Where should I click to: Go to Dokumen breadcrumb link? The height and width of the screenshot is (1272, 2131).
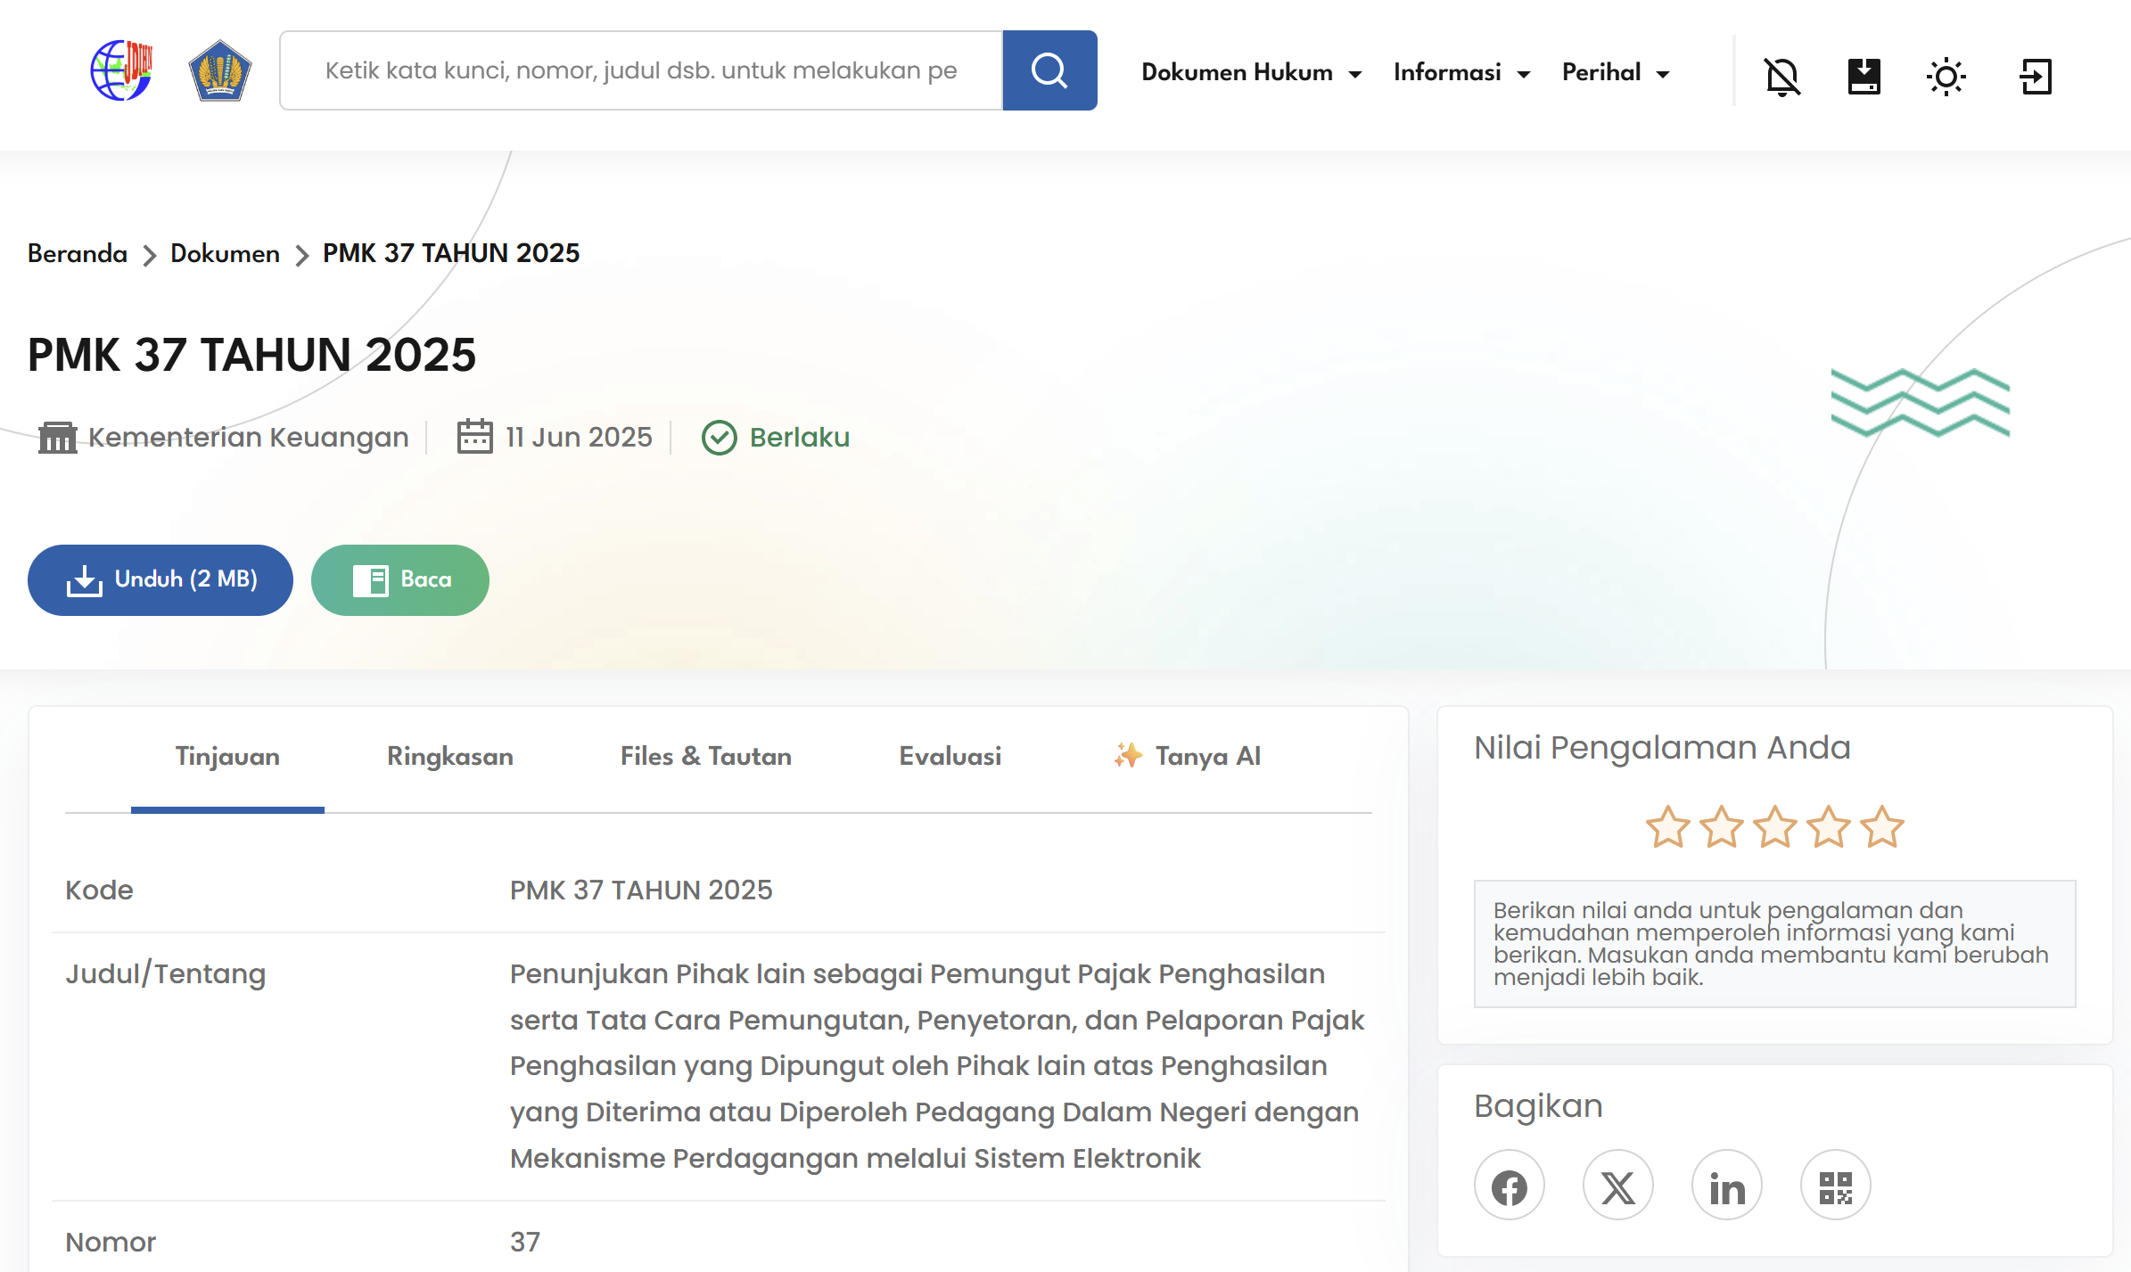point(225,253)
